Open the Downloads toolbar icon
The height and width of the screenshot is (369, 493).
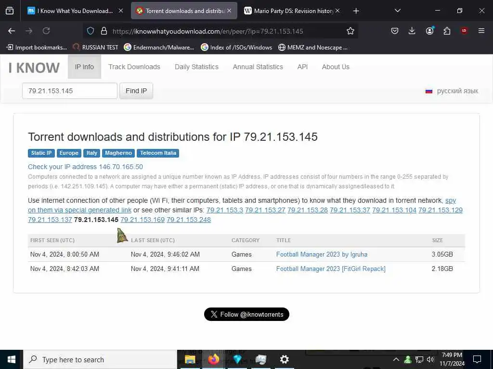(412, 31)
